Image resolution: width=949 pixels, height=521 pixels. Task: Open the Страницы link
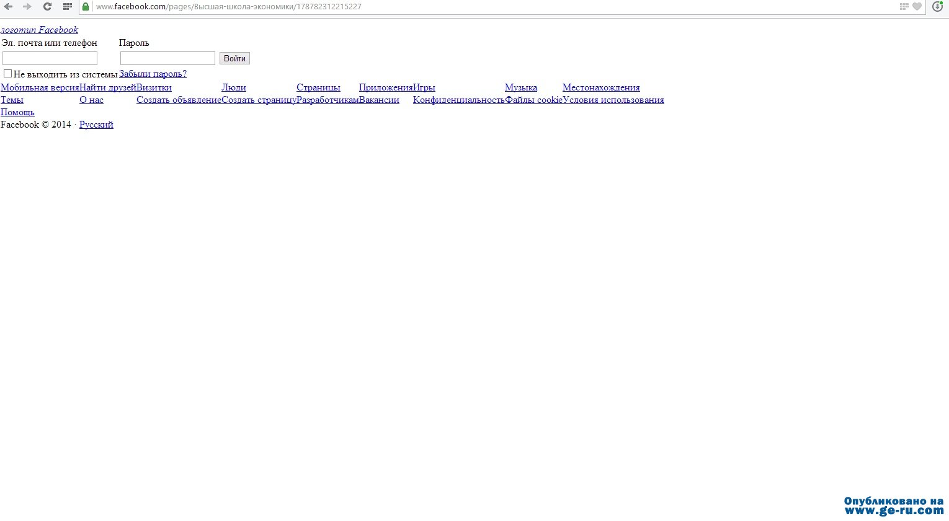click(x=318, y=87)
